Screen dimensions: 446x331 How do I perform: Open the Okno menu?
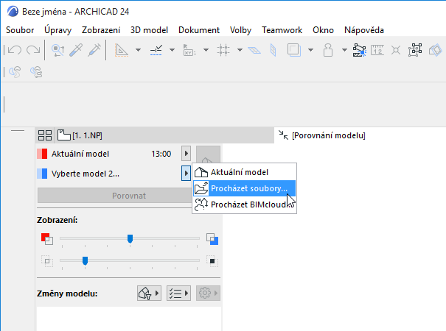tap(323, 30)
